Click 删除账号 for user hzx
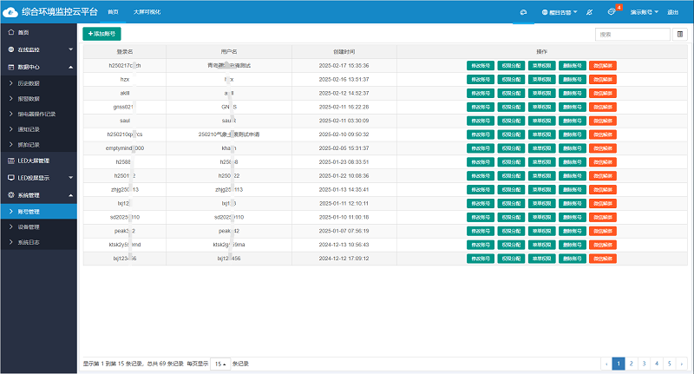 pyautogui.click(x=572, y=79)
